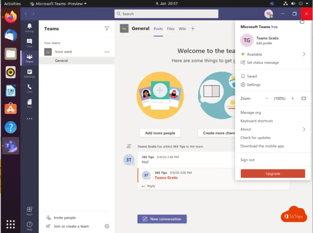Expand the About submenu
Screen dimensions: 313x233
(x=304, y=129)
